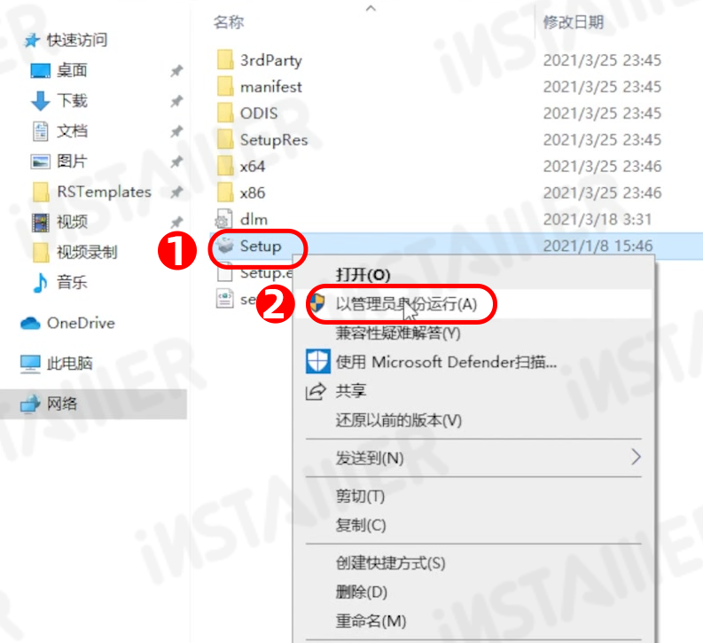Screen dimensions: 703x643
Task: Click the dlm file icon
Action: click(223, 220)
